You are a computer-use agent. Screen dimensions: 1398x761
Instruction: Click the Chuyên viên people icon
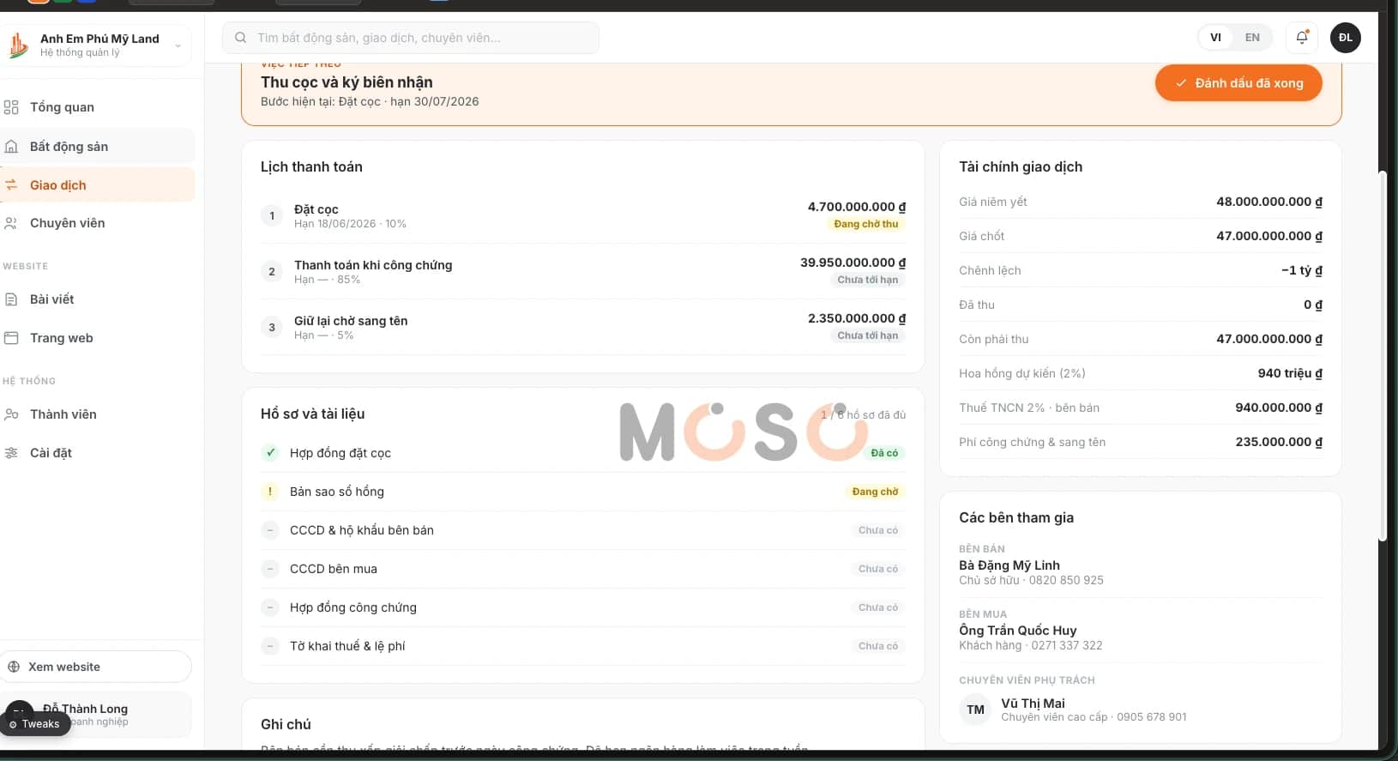[11, 223]
